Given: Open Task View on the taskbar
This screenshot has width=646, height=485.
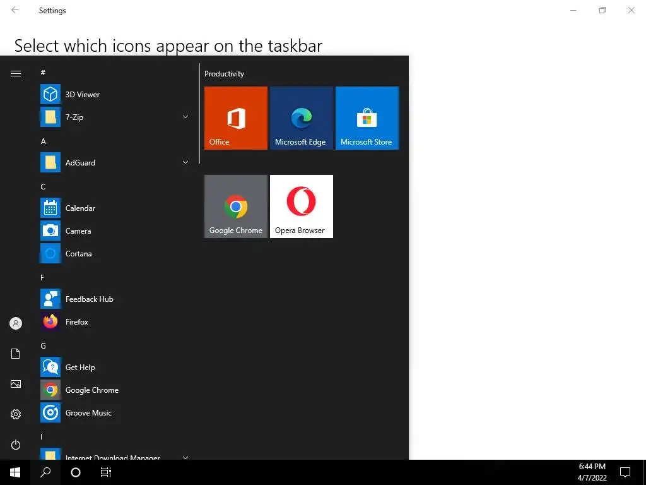Looking at the screenshot, I should (x=106, y=472).
